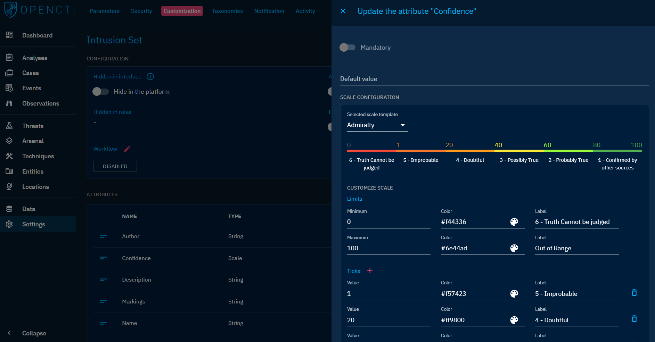Add a new tick with the plus icon
Screen dimensions: 655x342
[x=370, y=271]
